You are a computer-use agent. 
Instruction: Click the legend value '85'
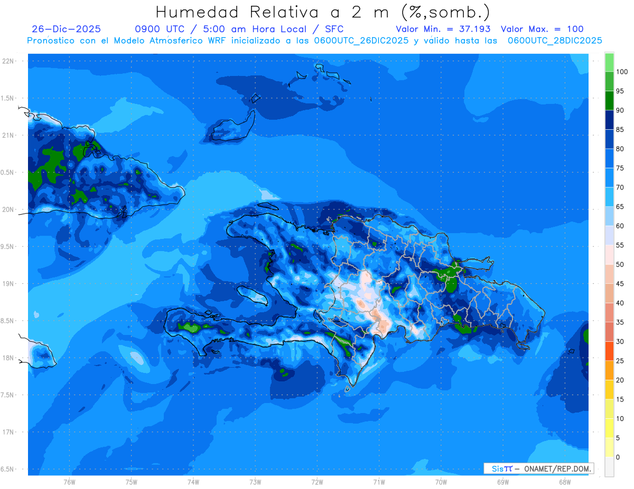pos(620,130)
